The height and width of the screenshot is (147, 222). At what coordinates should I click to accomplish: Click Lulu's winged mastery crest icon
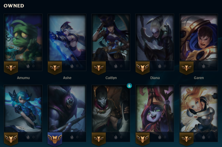coord(142,139)
